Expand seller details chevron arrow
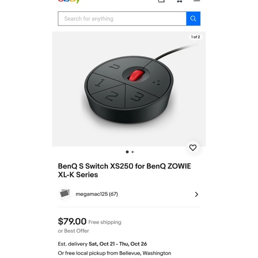Screen dimensions: 258x258 (196, 194)
